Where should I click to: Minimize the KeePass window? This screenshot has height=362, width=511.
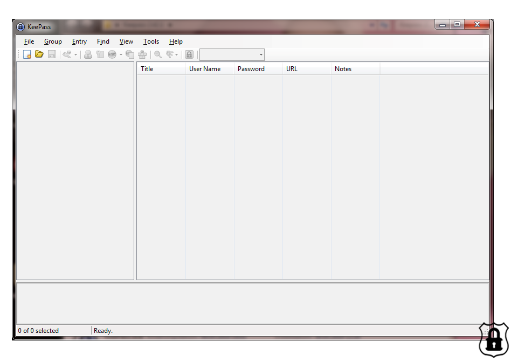click(442, 25)
